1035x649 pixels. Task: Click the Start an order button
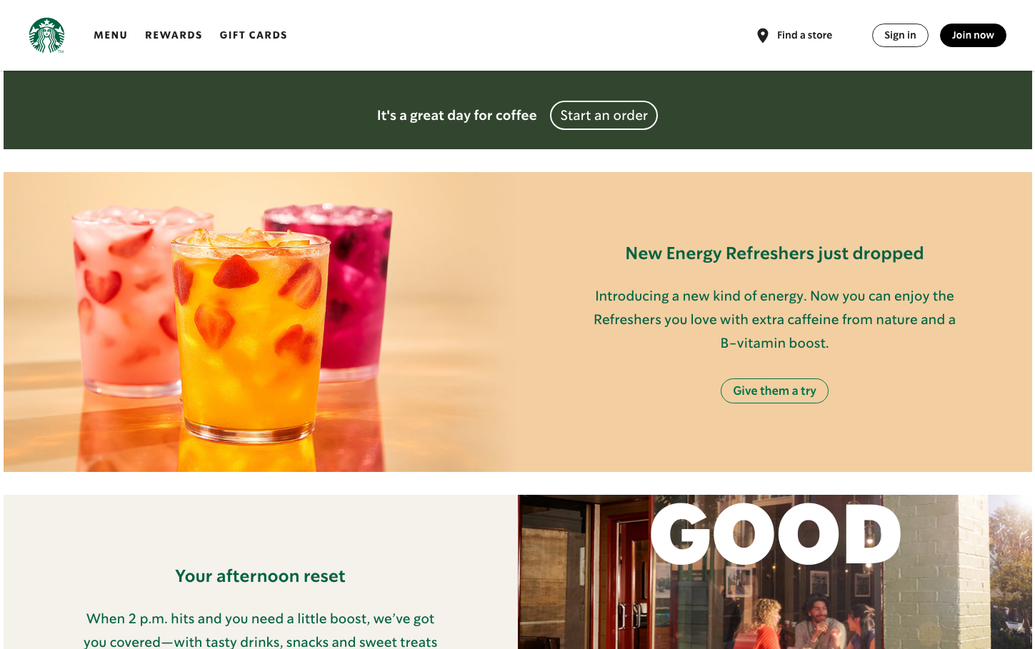point(604,115)
